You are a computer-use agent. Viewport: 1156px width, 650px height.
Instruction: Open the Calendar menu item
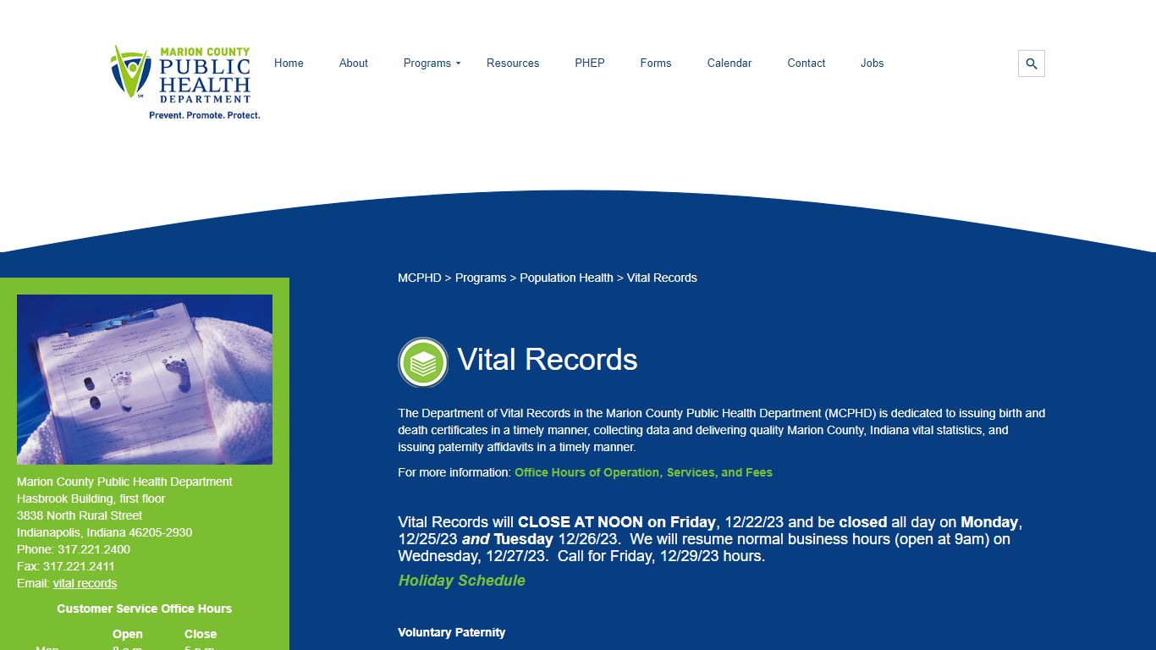coord(729,63)
